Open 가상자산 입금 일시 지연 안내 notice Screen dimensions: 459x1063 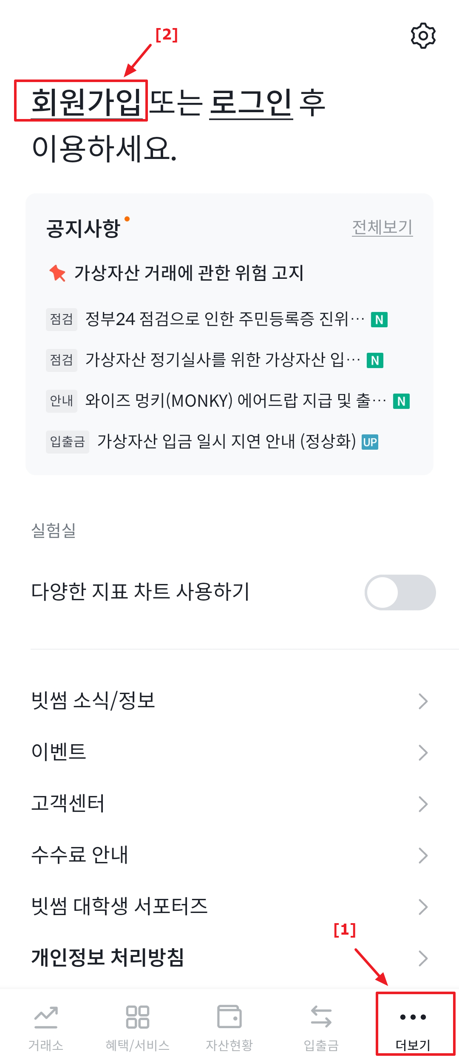(212, 442)
